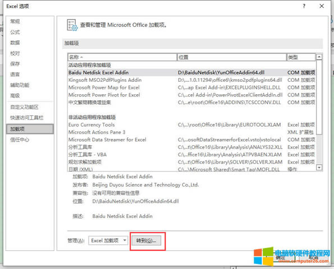The width and height of the screenshot is (334, 269).
Task: Open the 常规 options category
Action: point(15,21)
